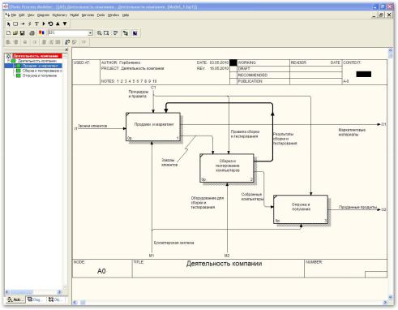Click the Правила сборки и тестирования label
Viewport: 398px width, 310px height.
coord(245,134)
